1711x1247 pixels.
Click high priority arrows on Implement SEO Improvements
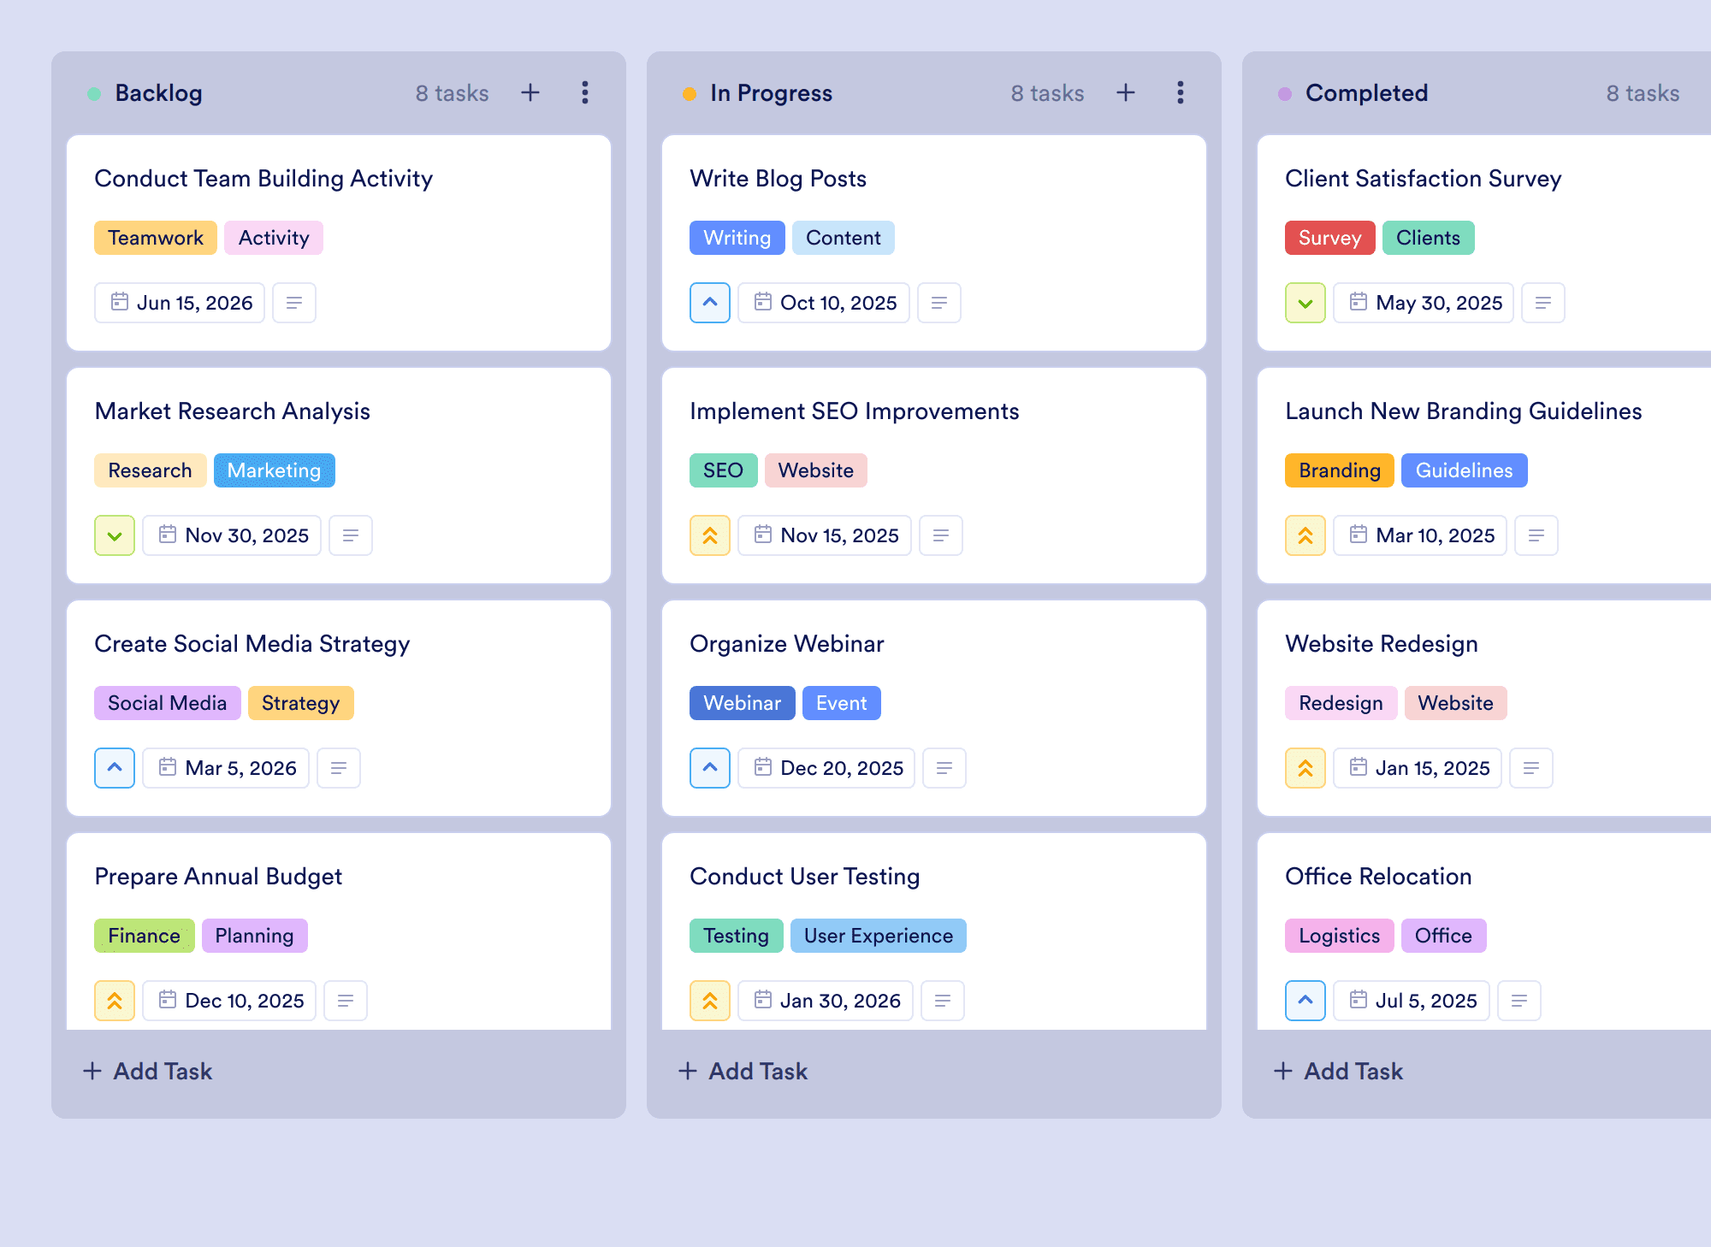pyautogui.click(x=710, y=535)
